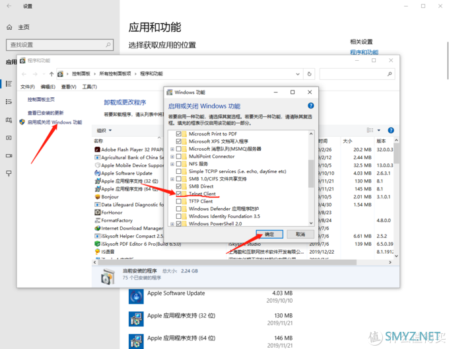Click the view layout icon in programs toolbar
The height and width of the screenshot is (349, 449).
click(370, 130)
